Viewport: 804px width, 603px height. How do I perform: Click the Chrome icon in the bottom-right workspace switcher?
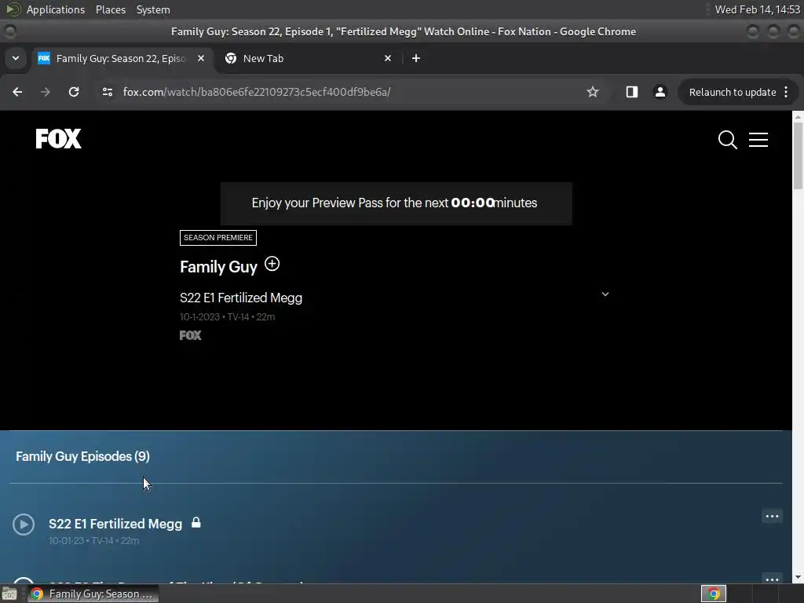tap(713, 594)
